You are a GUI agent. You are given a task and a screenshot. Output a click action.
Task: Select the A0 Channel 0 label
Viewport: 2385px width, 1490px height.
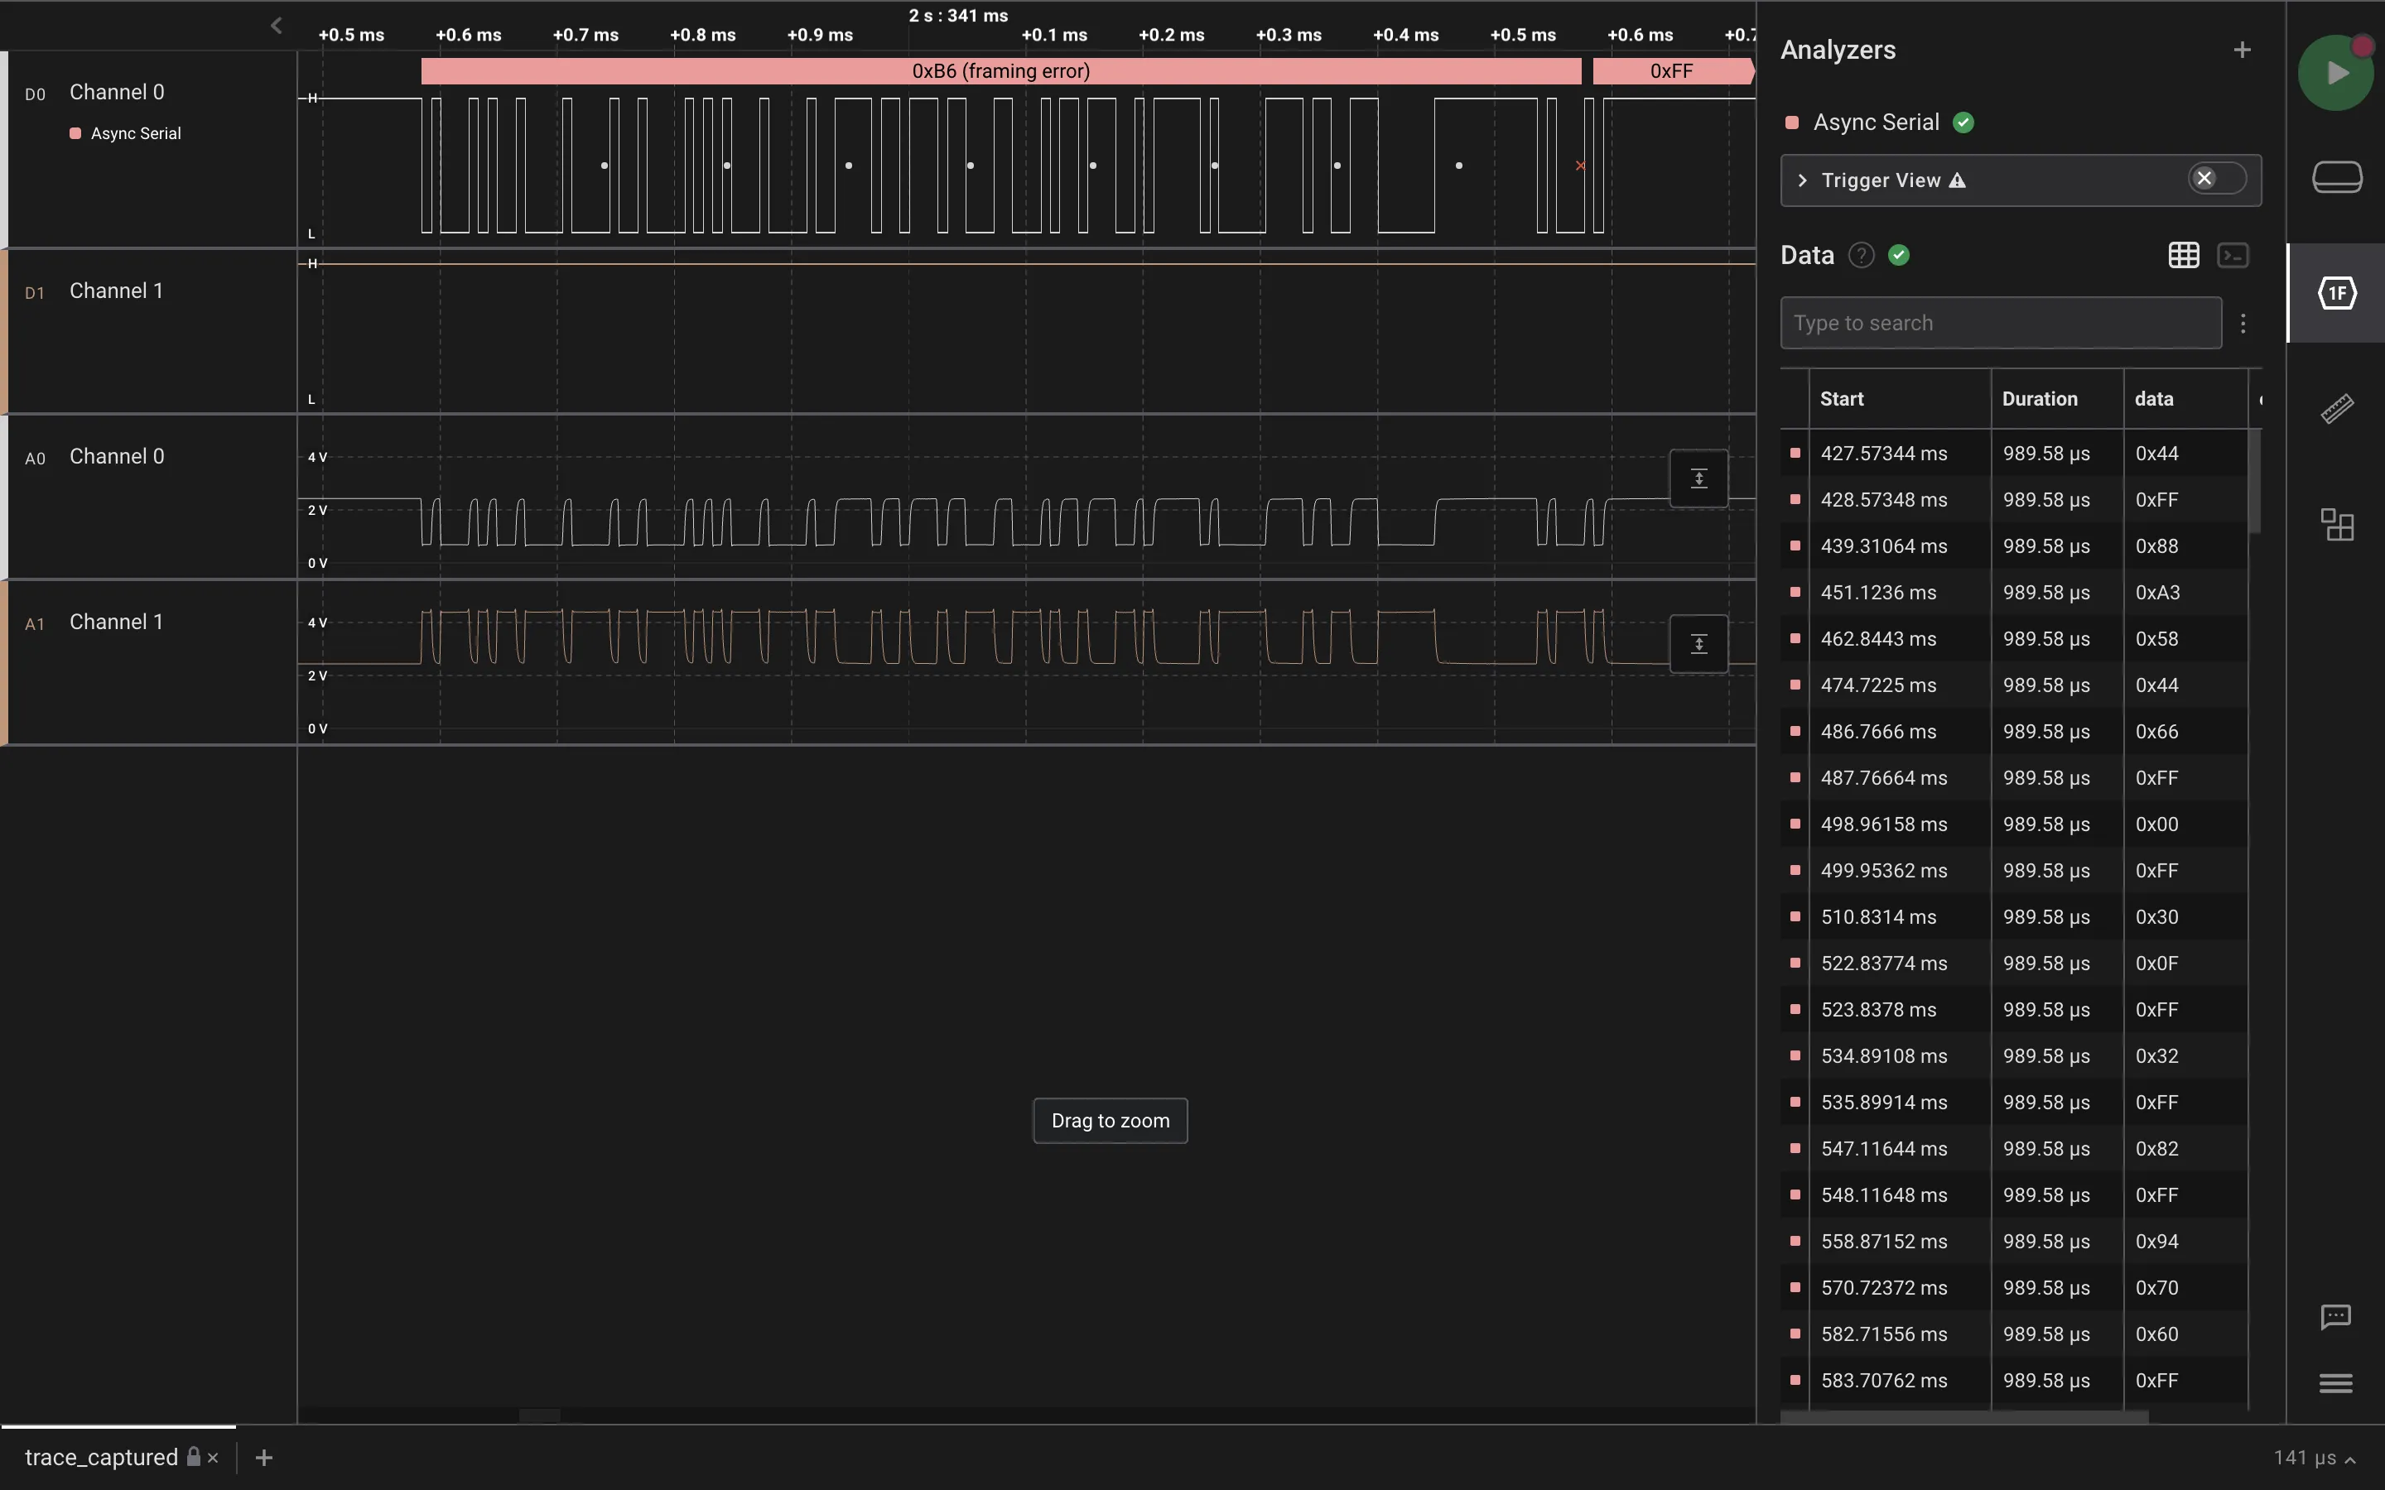(116, 457)
